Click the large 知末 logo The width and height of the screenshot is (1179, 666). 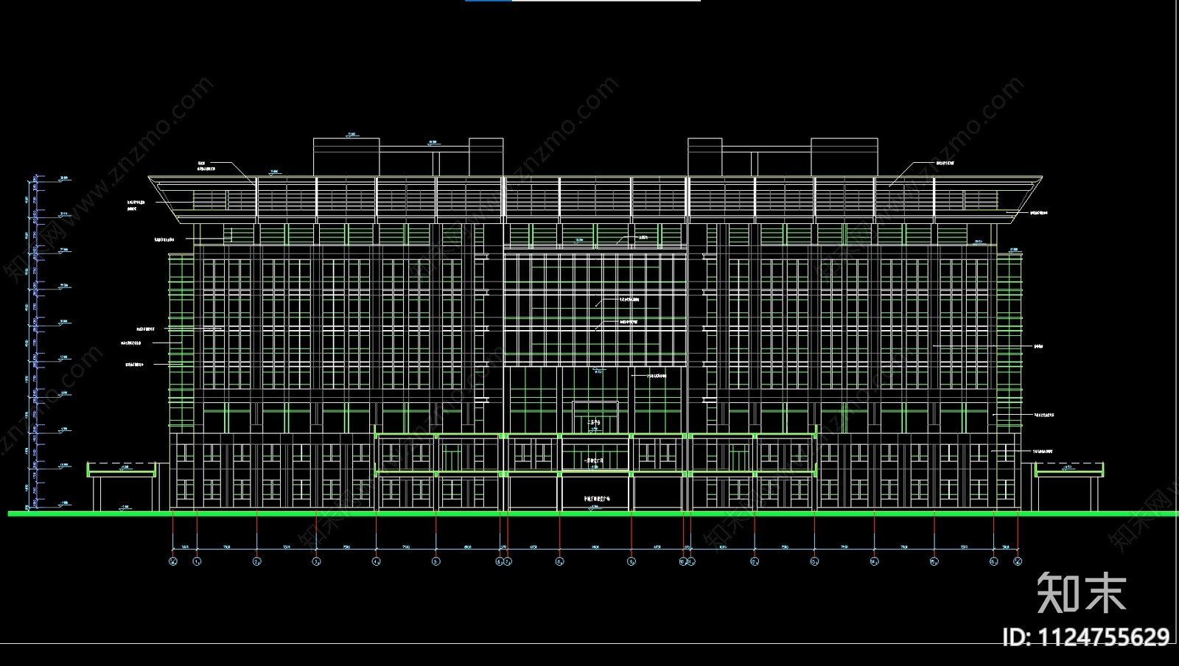(x=1082, y=592)
